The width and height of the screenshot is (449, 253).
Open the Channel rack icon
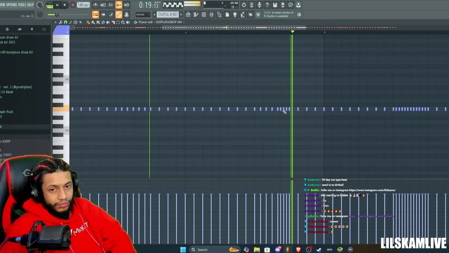coord(203,14)
